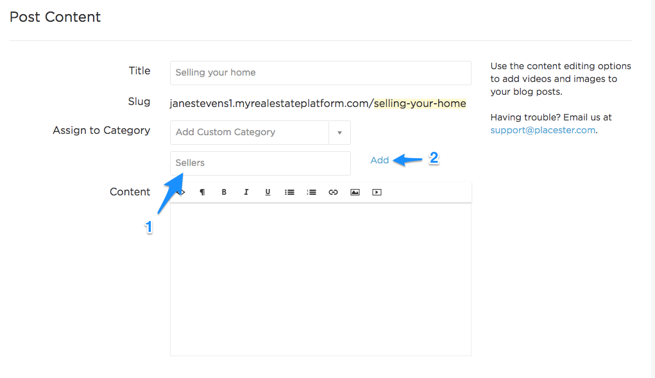
Task: Insert a numbered ordered list
Action: click(311, 192)
